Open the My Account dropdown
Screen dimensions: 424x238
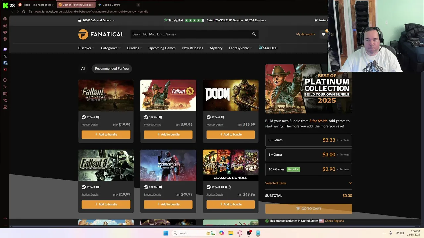306,34
